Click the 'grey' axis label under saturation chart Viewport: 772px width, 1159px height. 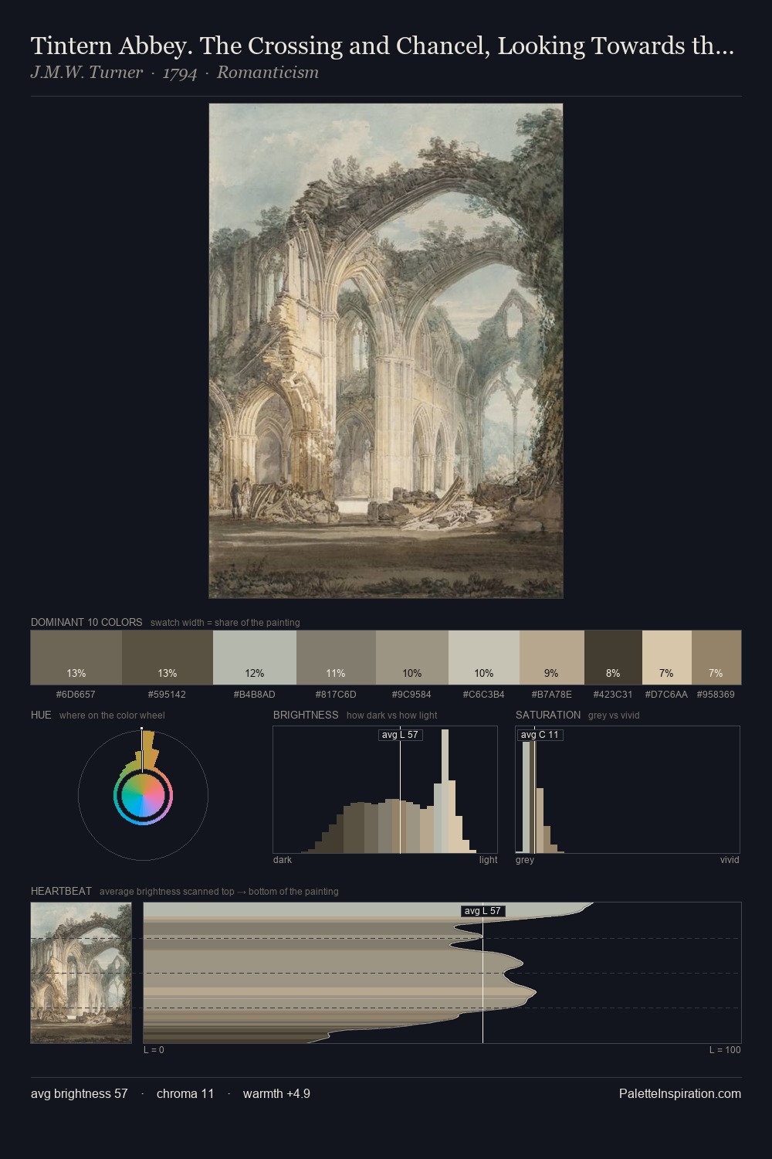pos(525,859)
